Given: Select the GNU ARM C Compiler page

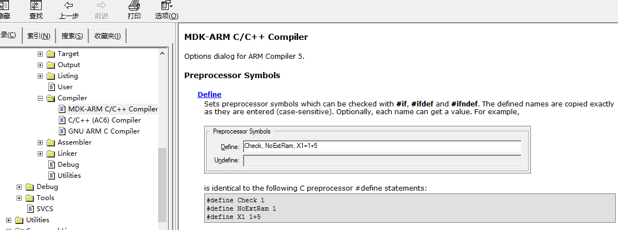Looking at the screenshot, I should pyautogui.click(x=104, y=131).
